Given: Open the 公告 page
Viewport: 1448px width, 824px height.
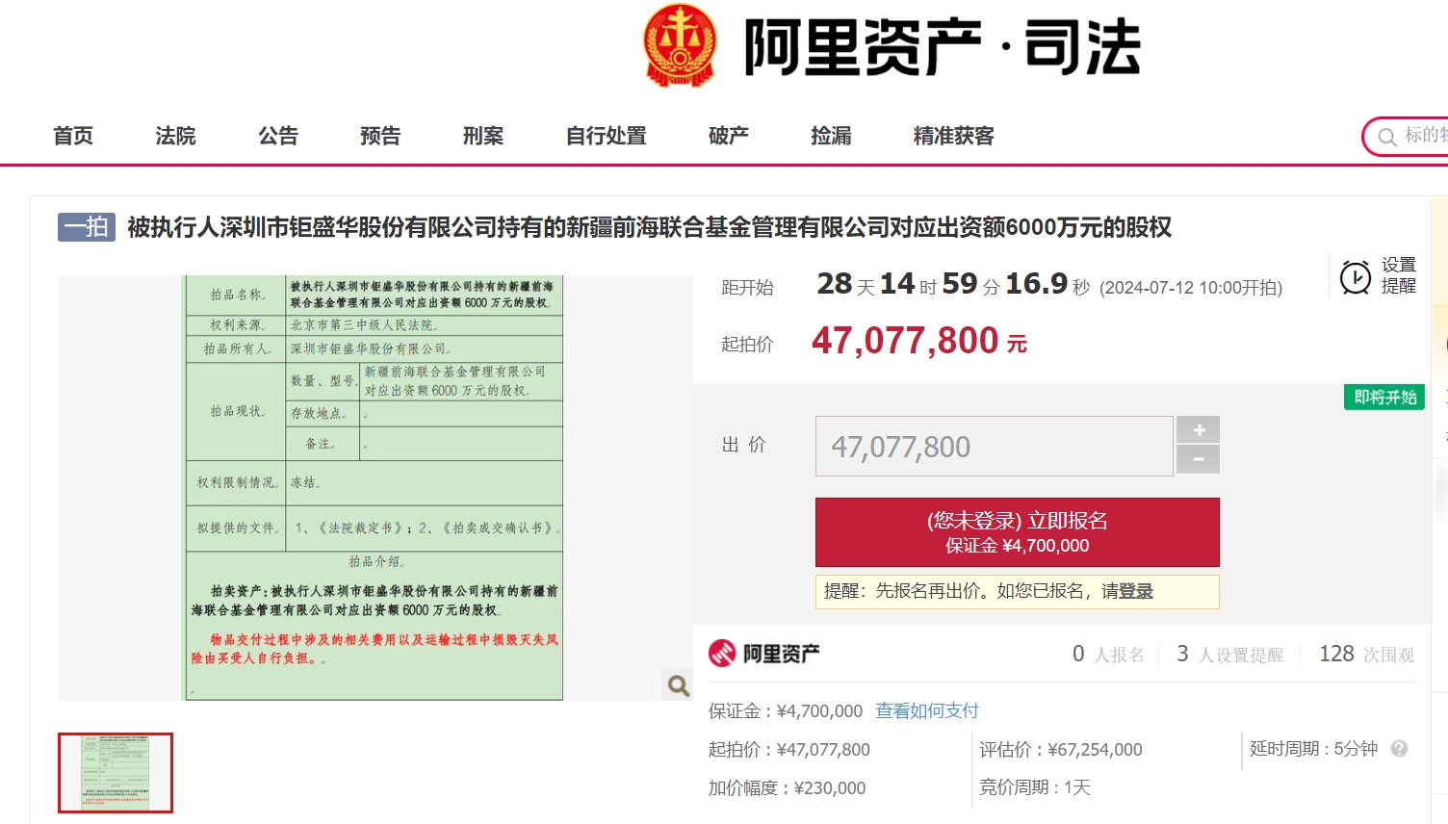Looking at the screenshot, I should pyautogui.click(x=278, y=136).
